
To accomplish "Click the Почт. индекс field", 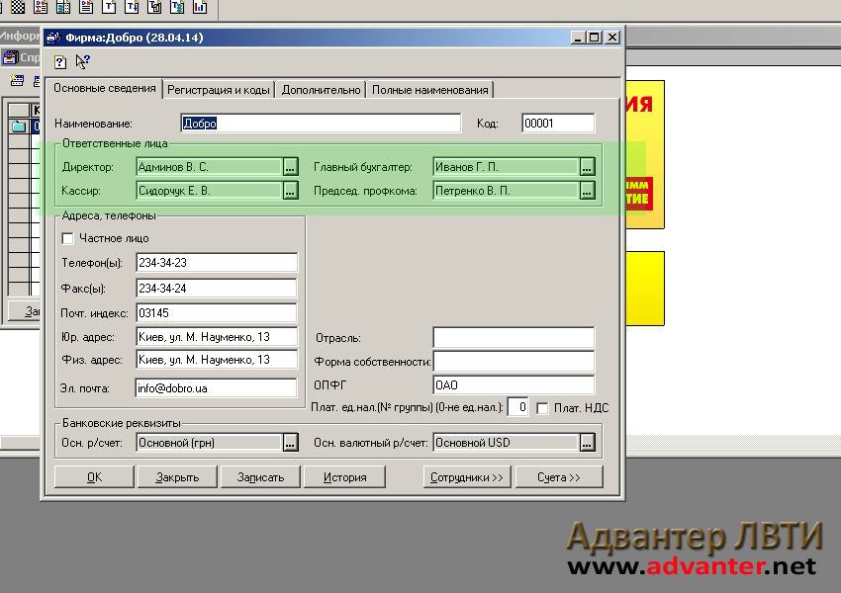I will (217, 313).
